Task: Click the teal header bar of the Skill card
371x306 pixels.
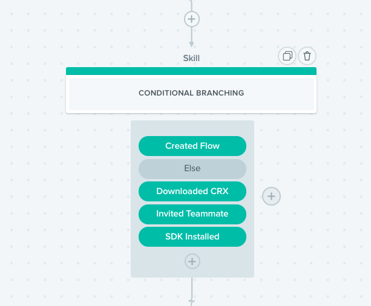Action: coord(191,71)
